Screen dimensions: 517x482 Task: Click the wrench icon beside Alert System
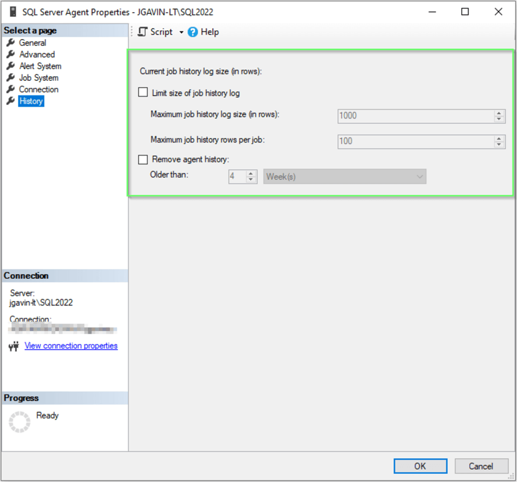point(10,66)
